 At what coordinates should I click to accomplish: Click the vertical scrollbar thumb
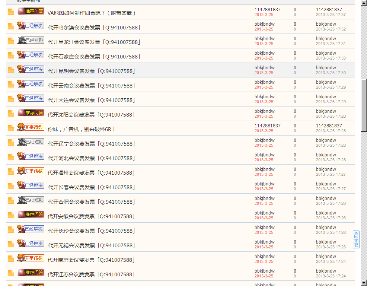point(364,105)
